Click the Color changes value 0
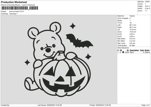Image resolution: width=151 pixels, height=107 pixels. [130, 18]
